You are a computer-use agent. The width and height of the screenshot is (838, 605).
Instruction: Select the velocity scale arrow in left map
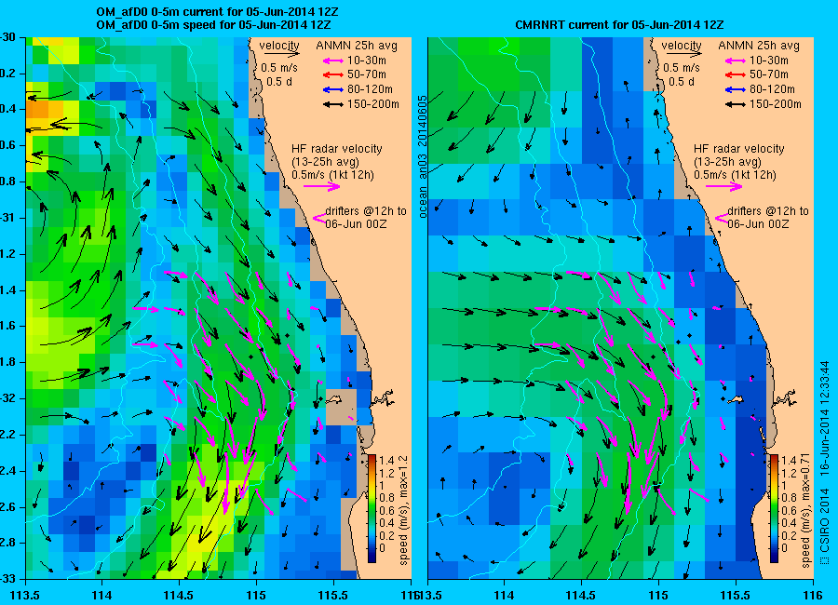(x=281, y=54)
